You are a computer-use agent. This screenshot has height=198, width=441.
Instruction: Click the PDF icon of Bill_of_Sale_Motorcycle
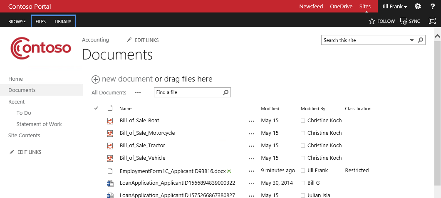(x=110, y=133)
